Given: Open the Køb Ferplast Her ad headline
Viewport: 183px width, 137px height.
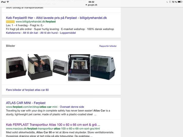Looking at the screenshot, I should pos(56,18).
